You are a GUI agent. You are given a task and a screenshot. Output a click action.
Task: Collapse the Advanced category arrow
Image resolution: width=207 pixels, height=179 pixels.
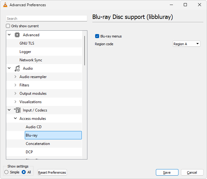pos(9,35)
